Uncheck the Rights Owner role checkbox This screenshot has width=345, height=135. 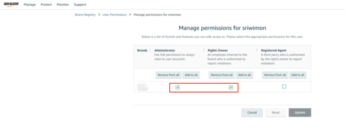[231, 87]
